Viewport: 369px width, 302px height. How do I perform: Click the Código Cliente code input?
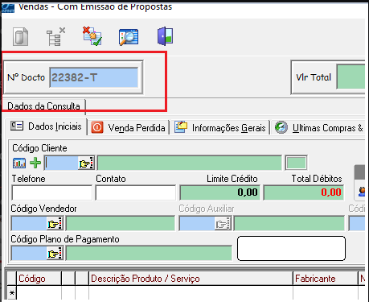[x=61, y=163]
